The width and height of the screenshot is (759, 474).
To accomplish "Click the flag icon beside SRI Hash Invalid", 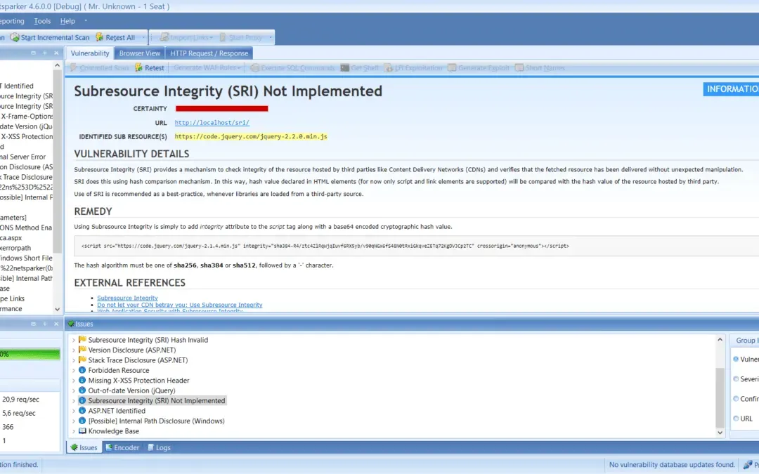I will (82, 340).
